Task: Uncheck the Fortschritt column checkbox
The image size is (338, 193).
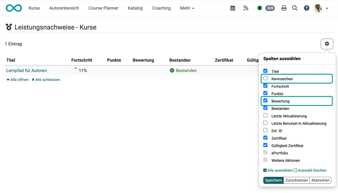Action: click(265, 86)
